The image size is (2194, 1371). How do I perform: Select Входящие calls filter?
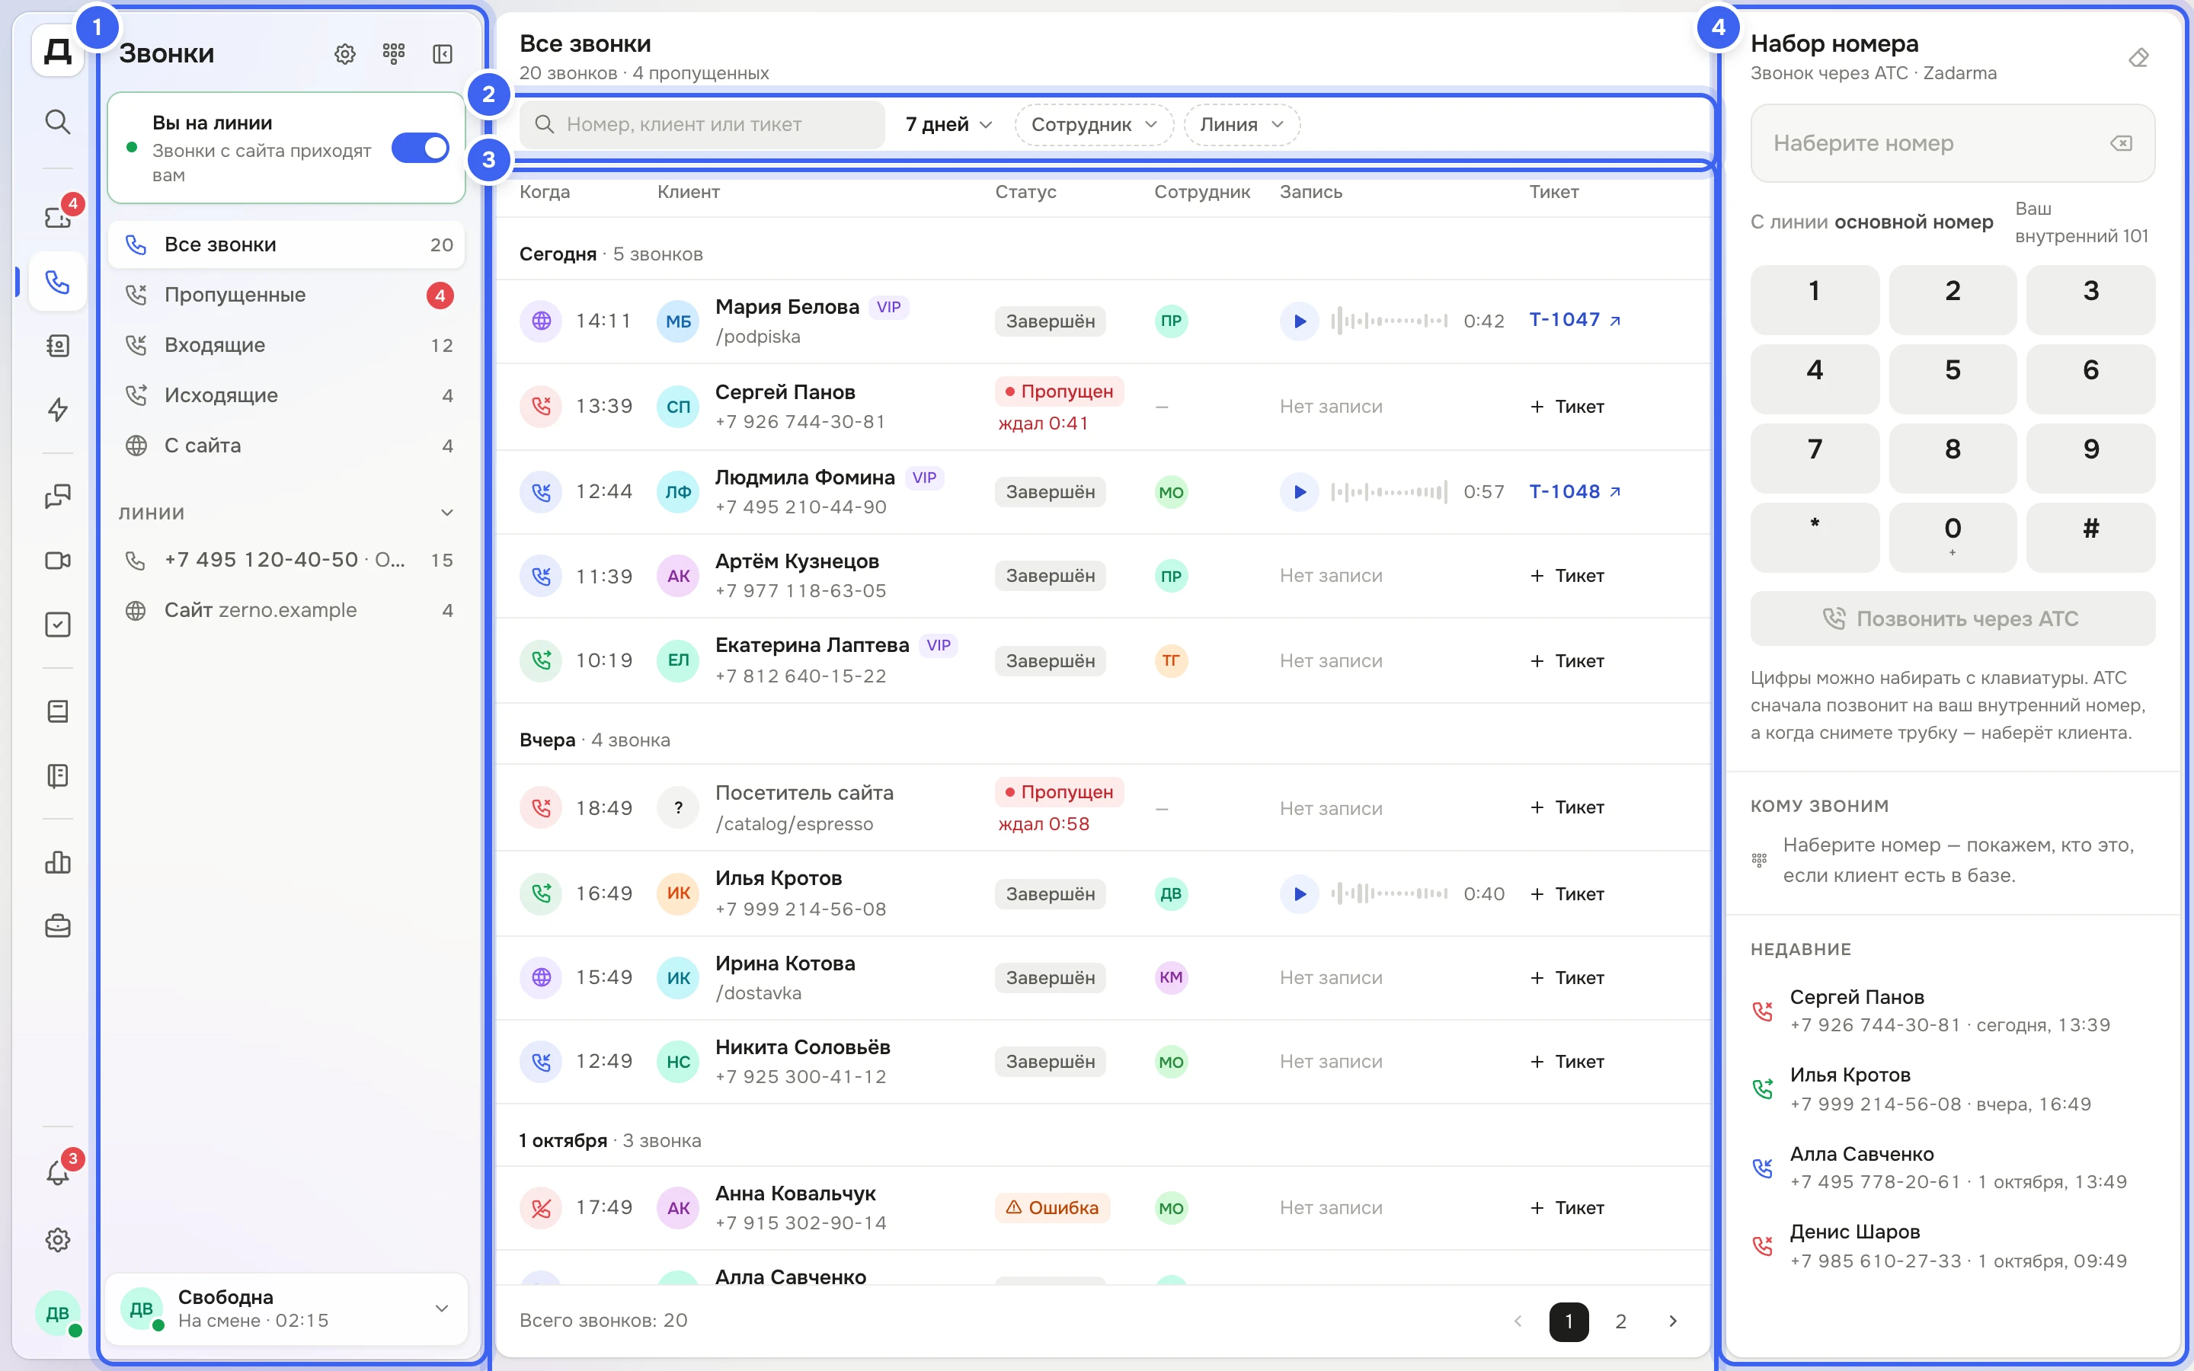pyautogui.click(x=286, y=346)
